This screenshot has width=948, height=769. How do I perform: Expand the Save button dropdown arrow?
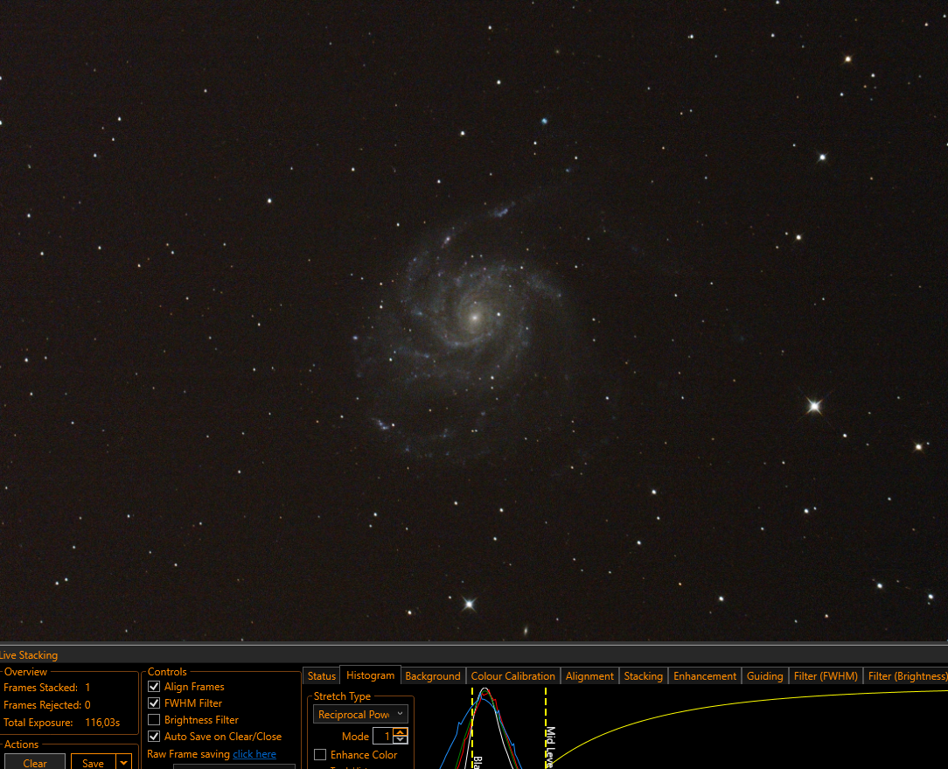(124, 762)
